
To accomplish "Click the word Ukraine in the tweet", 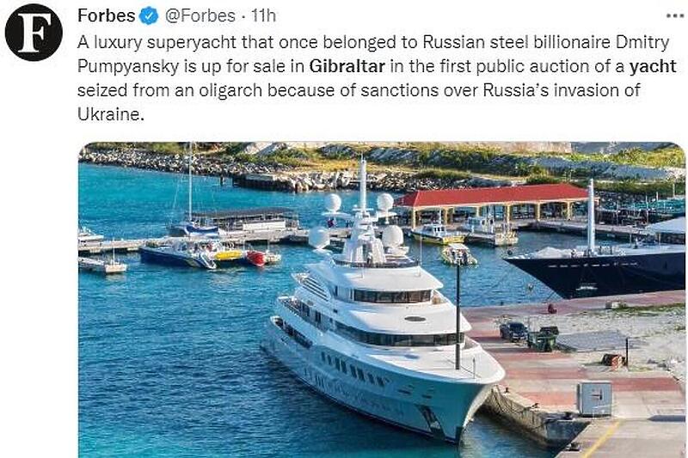I will pos(107,114).
